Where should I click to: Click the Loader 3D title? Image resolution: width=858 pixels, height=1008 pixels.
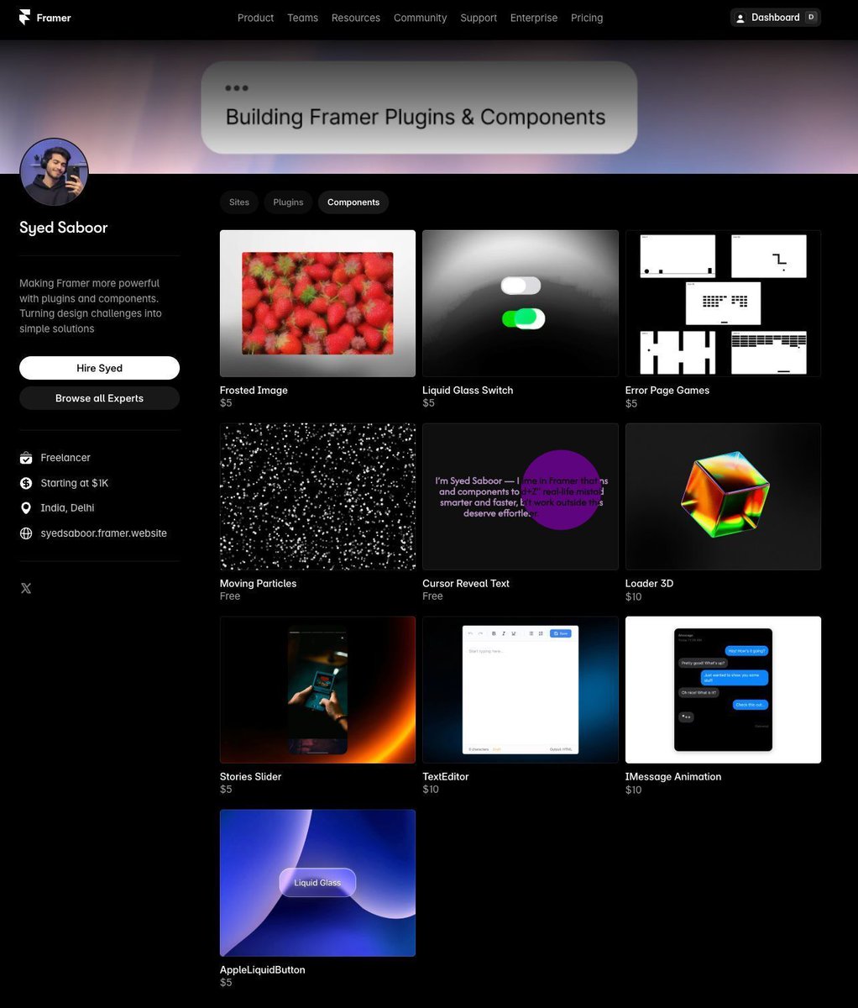coord(649,584)
